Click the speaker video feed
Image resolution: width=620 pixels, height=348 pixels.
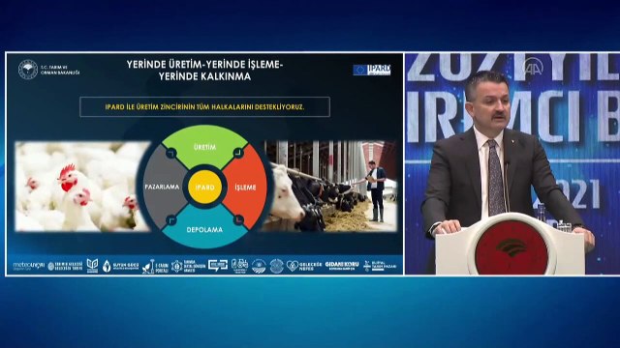click(512, 163)
